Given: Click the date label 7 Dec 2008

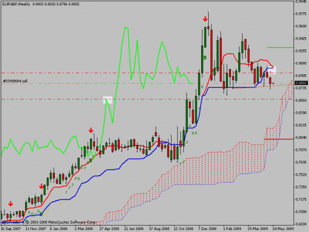Looking at the screenshot, I should [207, 229].
